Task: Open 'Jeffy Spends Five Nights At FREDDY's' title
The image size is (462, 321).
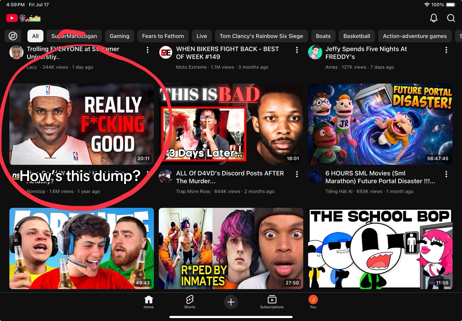Action: point(366,53)
